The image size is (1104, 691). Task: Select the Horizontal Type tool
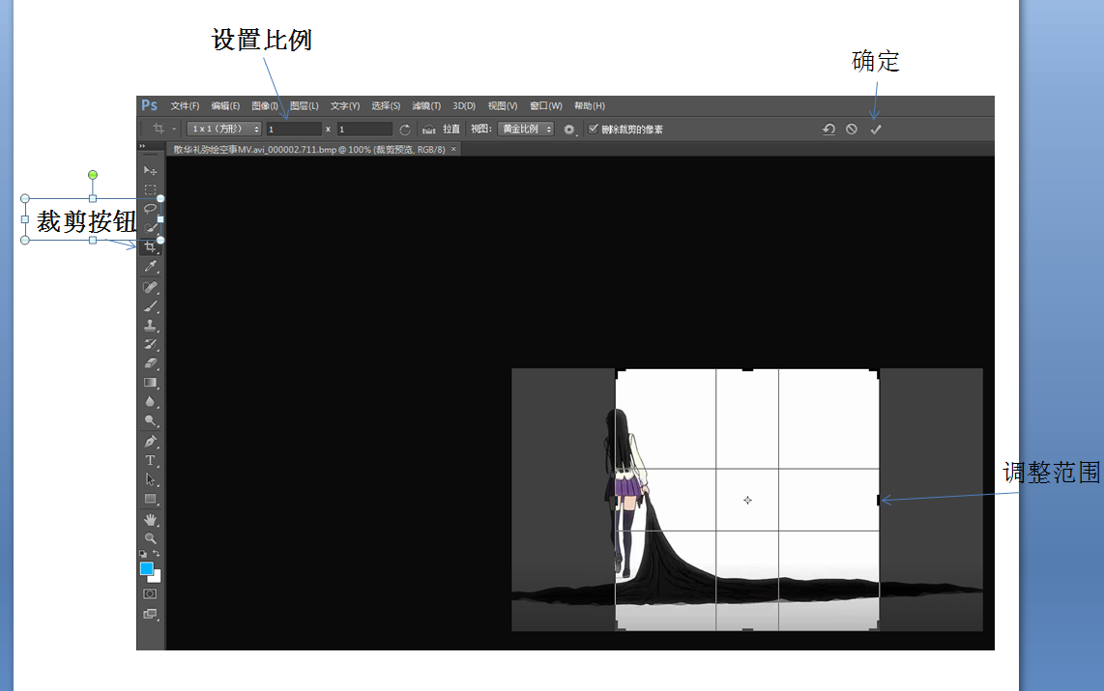[x=150, y=460]
